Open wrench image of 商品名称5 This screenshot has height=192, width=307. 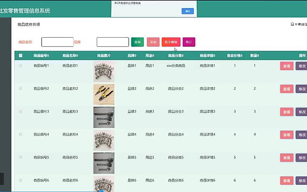[x=104, y=163]
